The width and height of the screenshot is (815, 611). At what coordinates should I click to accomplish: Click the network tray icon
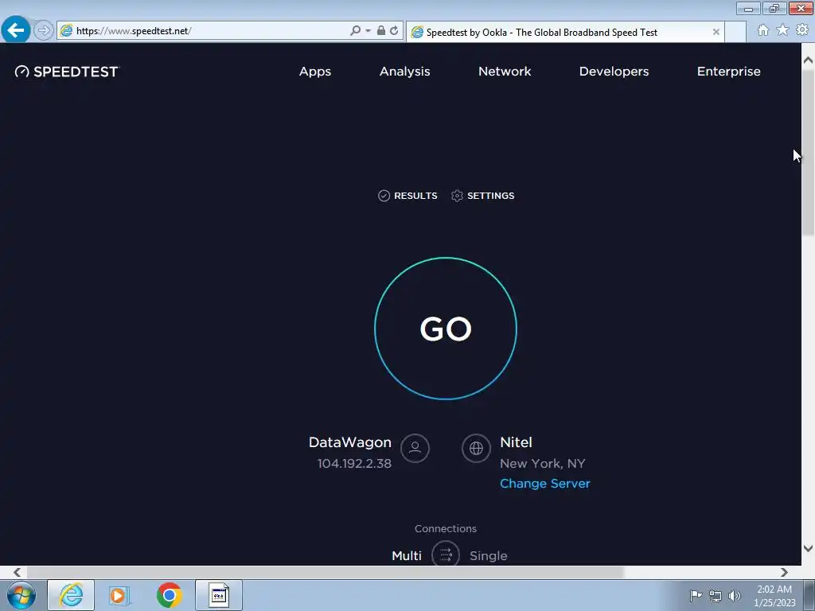716,596
